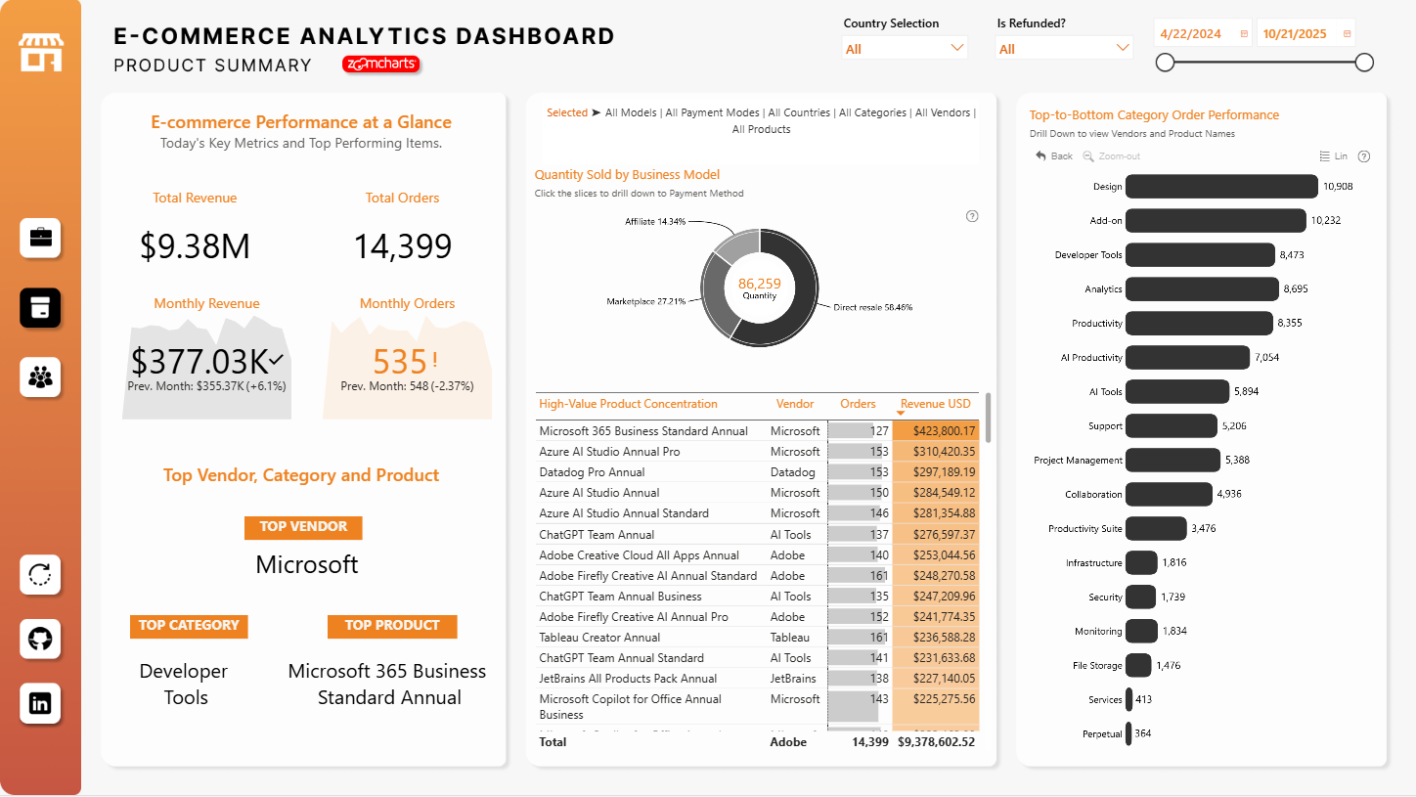Drill into the AI Tools category bar
The height and width of the screenshot is (797, 1416).
[x=1177, y=391]
